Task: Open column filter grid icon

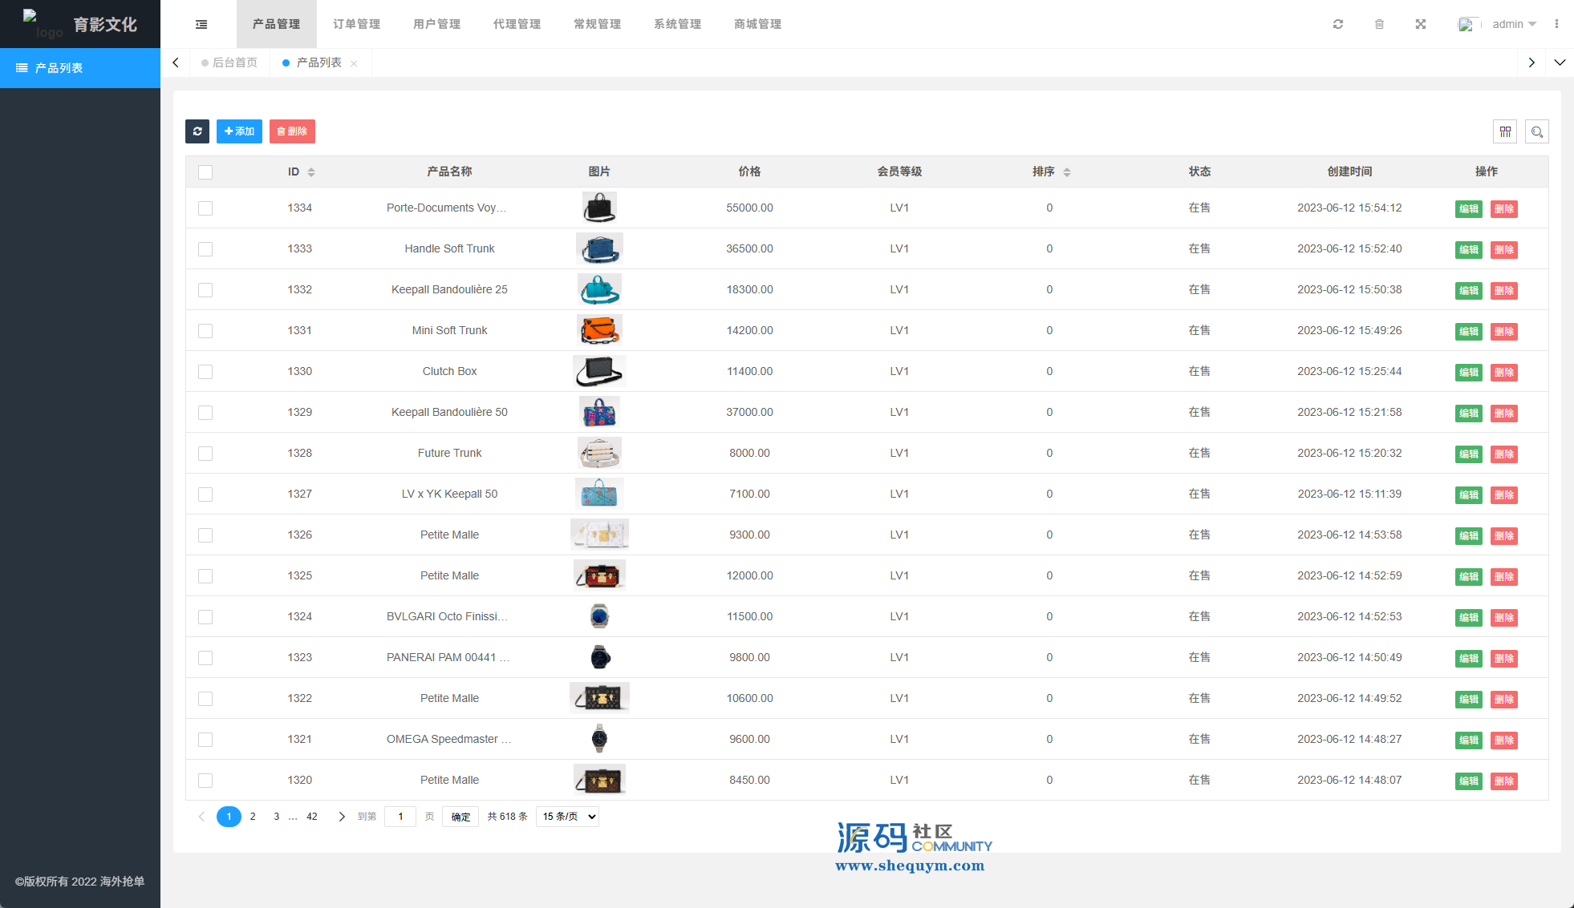Action: (x=1505, y=131)
